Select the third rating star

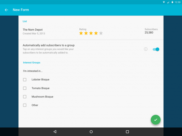[x=91, y=33]
